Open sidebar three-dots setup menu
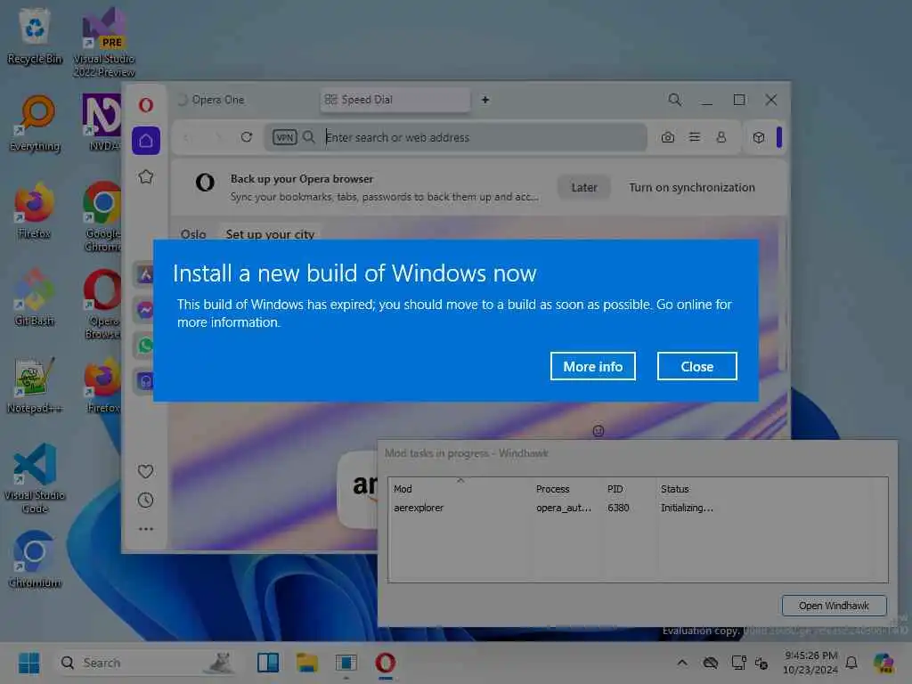Image resolution: width=912 pixels, height=684 pixels. pos(145,529)
